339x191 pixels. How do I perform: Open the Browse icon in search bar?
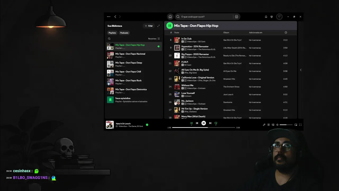click(x=237, y=17)
